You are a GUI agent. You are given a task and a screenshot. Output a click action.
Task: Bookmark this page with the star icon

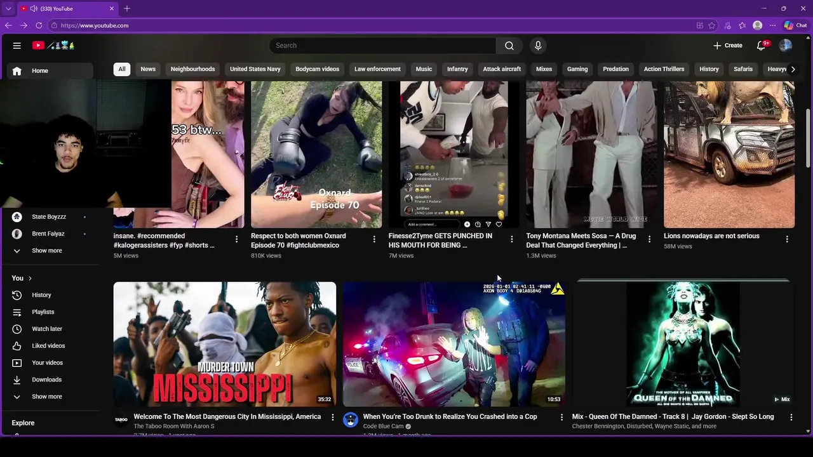pyautogui.click(x=712, y=25)
